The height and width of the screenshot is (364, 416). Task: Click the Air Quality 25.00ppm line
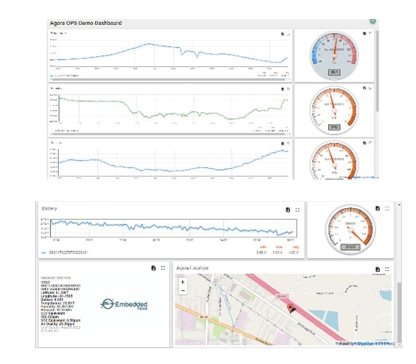[57, 324]
